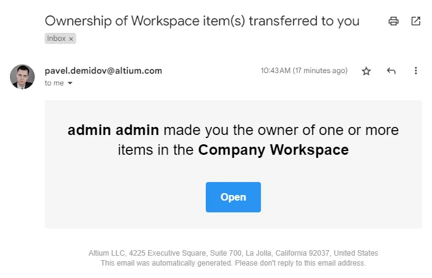
Task: Click the 10:43 AM timestamp
Action: (304, 71)
